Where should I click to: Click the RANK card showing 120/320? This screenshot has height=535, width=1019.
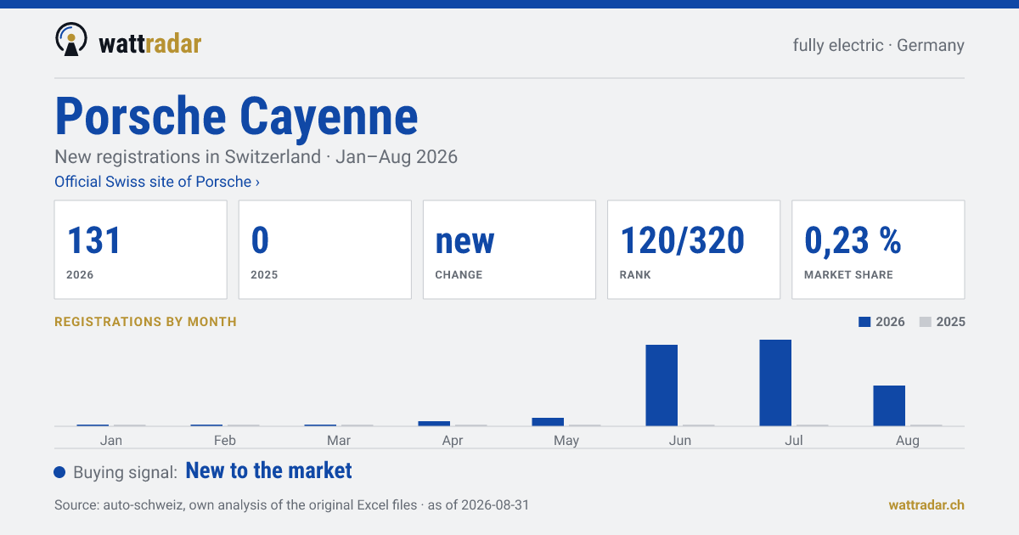pyautogui.click(x=694, y=250)
